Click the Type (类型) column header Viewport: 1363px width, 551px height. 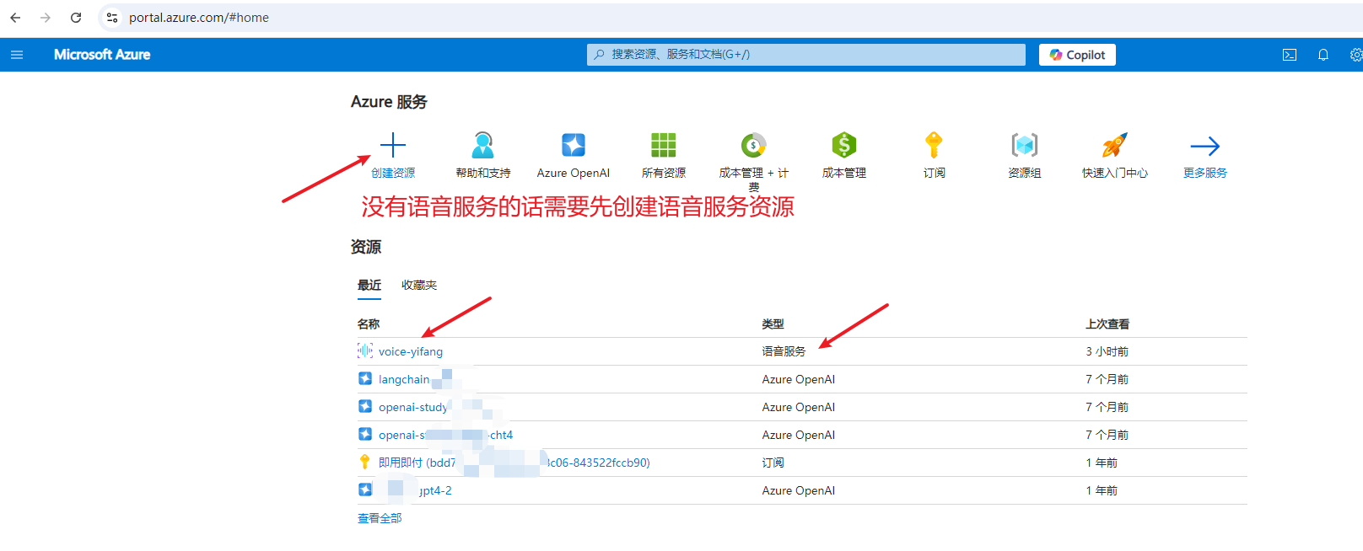(773, 324)
